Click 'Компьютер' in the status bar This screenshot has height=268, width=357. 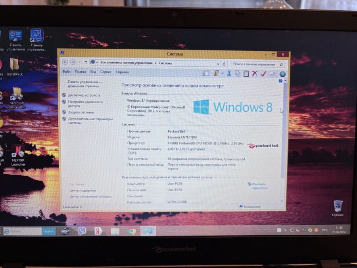coord(252,207)
